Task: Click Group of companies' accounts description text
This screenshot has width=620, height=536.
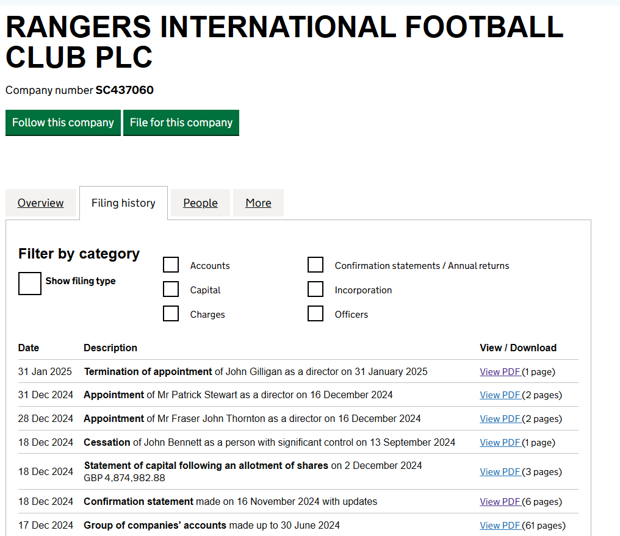Action: [212, 526]
